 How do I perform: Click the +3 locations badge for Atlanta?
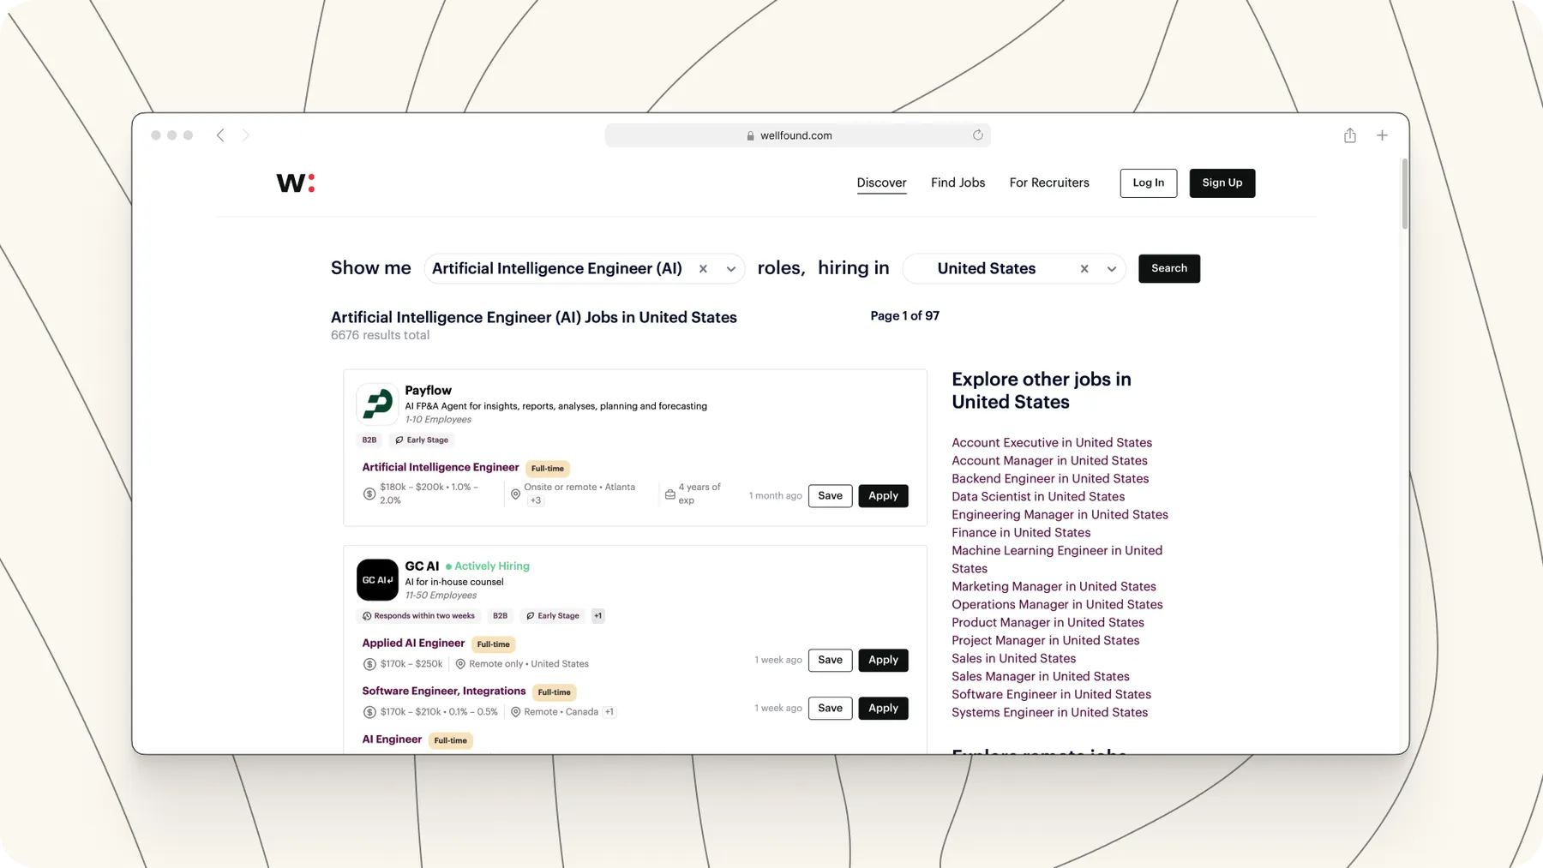click(x=536, y=501)
